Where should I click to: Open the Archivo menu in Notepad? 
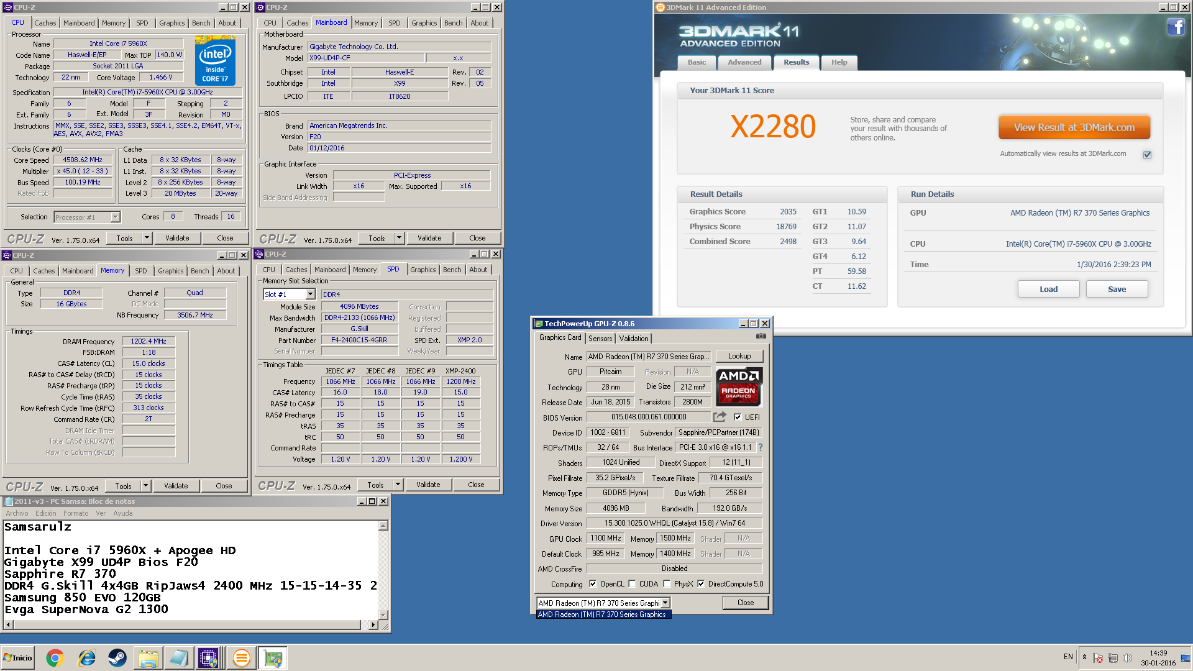[x=17, y=513]
